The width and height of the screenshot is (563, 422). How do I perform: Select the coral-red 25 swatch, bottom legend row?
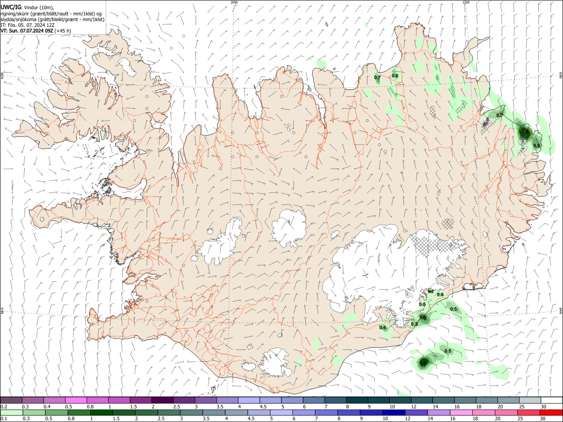coord(529,413)
